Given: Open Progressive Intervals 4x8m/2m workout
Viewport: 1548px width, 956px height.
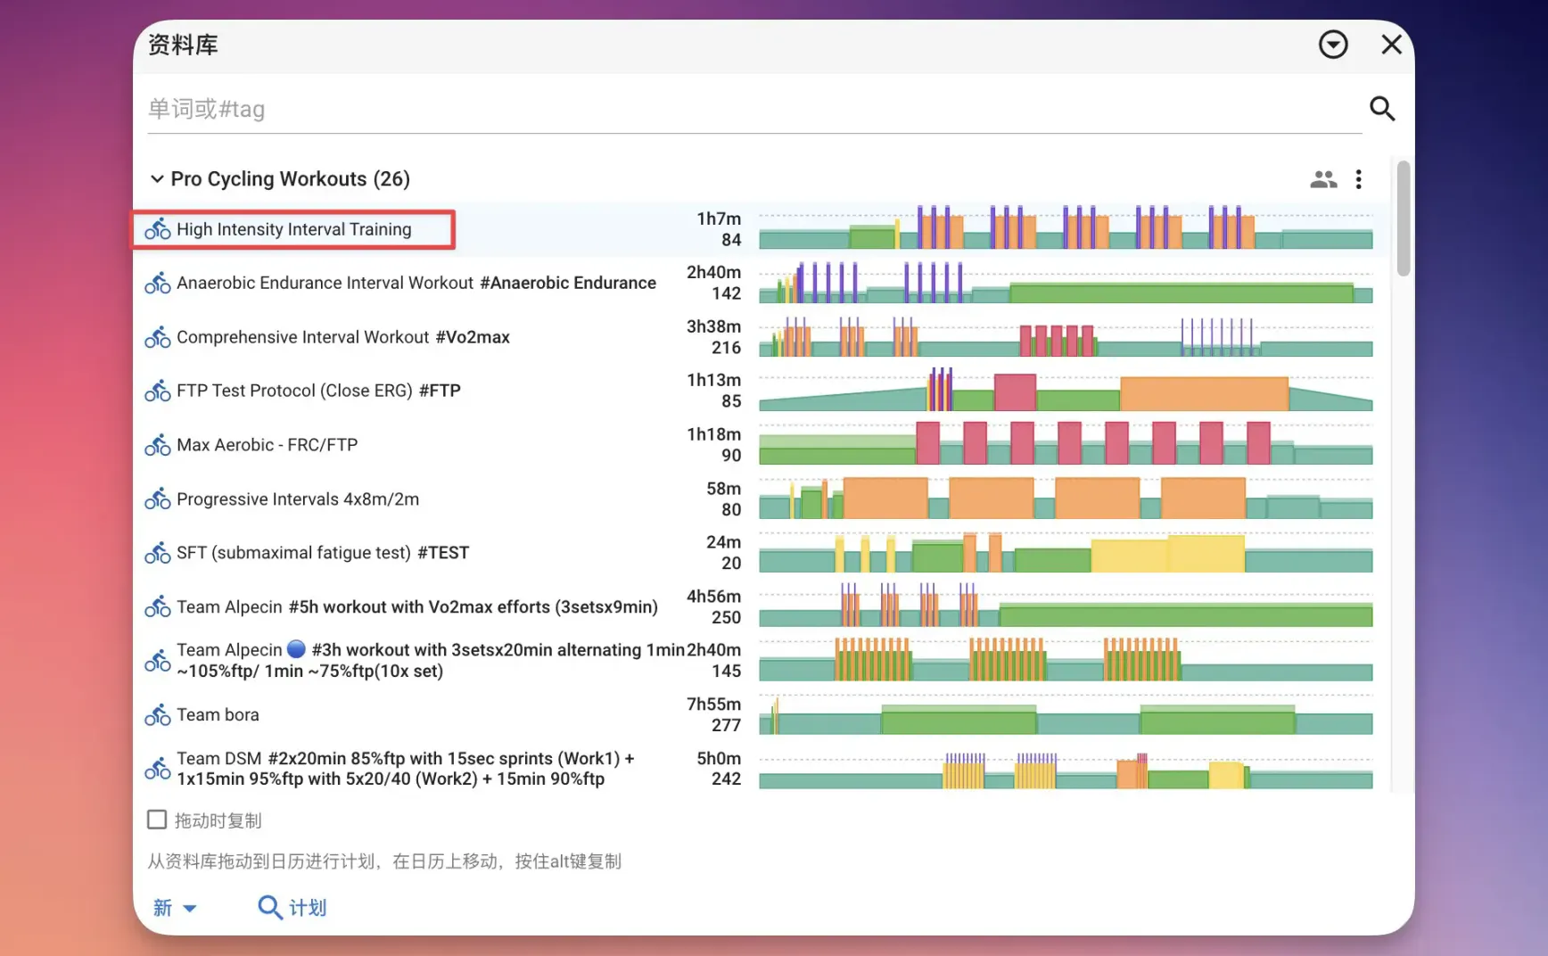Looking at the screenshot, I should point(298,499).
